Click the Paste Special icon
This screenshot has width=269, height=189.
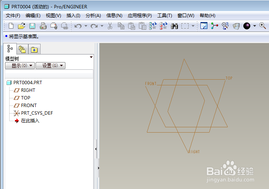[142, 26]
